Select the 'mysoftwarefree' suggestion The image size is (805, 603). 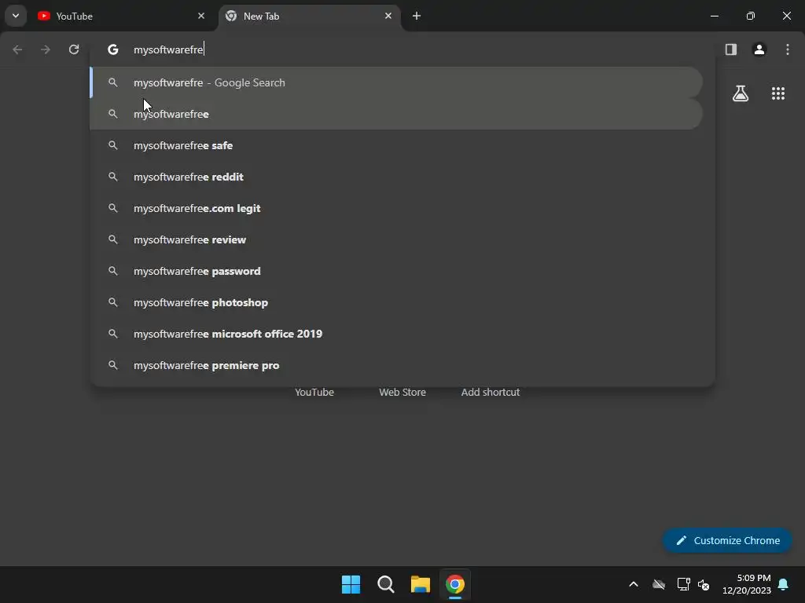tap(396, 114)
